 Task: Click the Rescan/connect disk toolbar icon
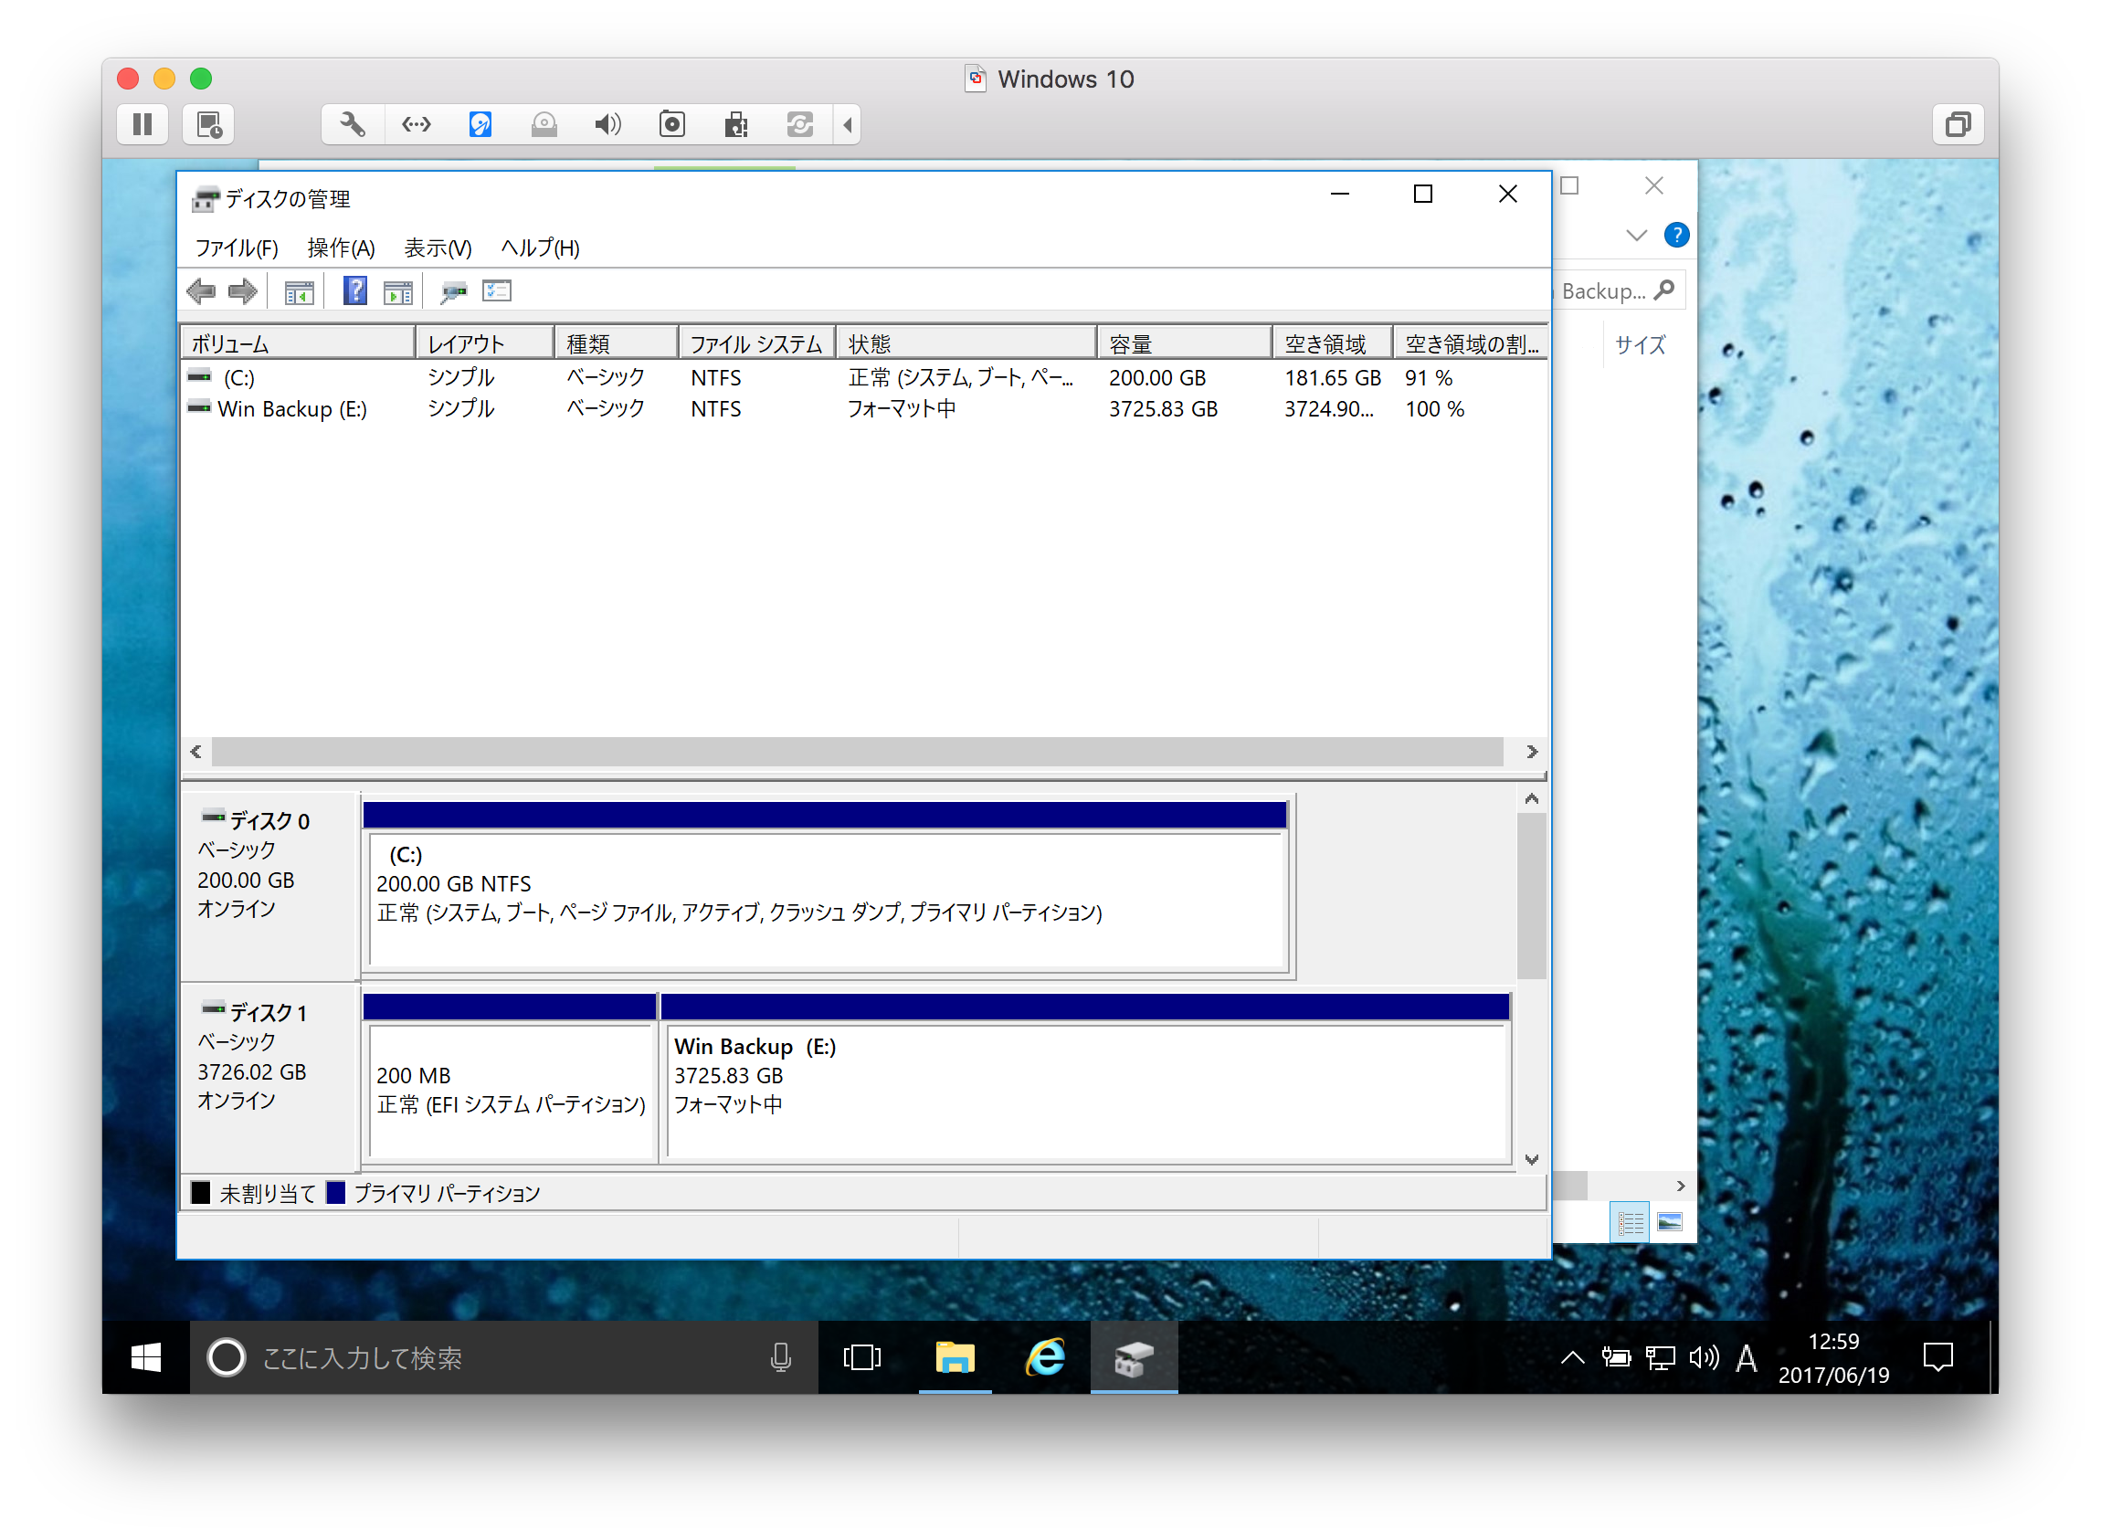coord(453,291)
